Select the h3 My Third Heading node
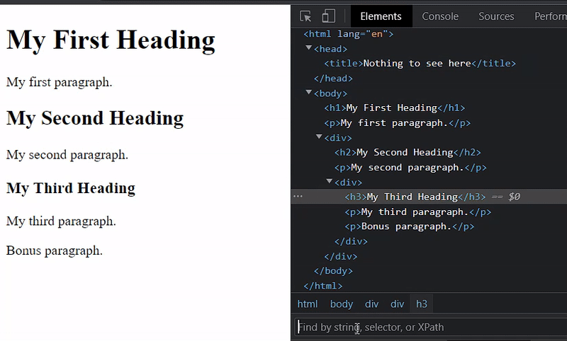Image resolution: width=567 pixels, height=341 pixels. tap(415, 197)
